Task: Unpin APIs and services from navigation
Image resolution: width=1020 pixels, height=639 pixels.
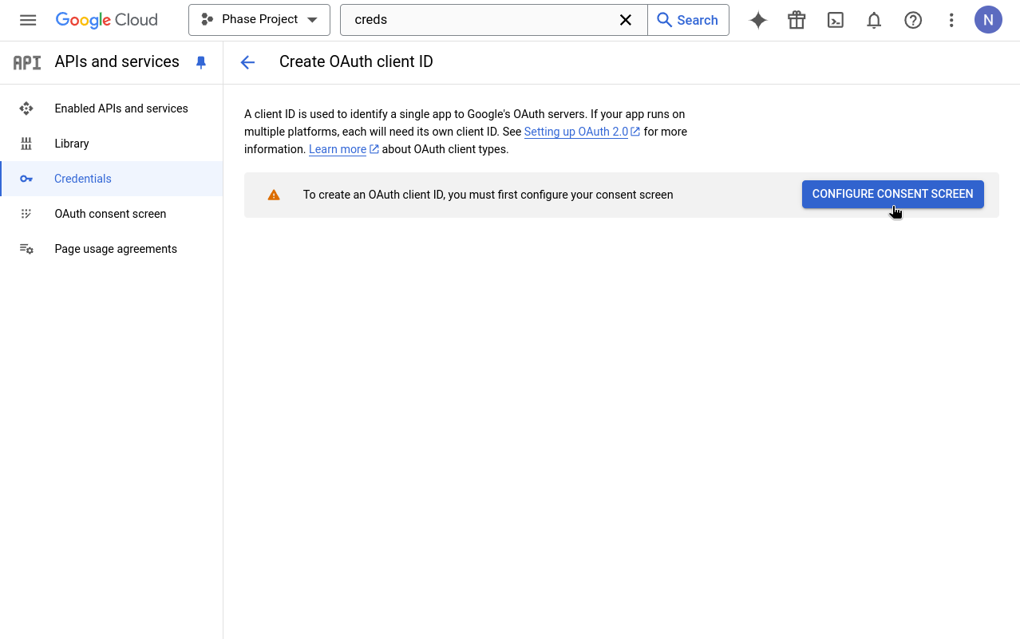Action: tap(200, 61)
